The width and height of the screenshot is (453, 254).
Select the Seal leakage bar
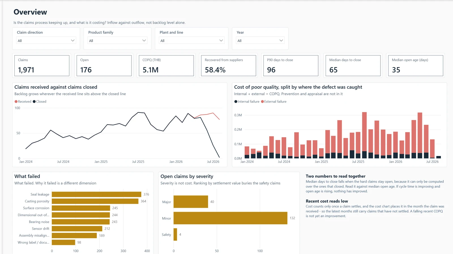click(97, 194)
